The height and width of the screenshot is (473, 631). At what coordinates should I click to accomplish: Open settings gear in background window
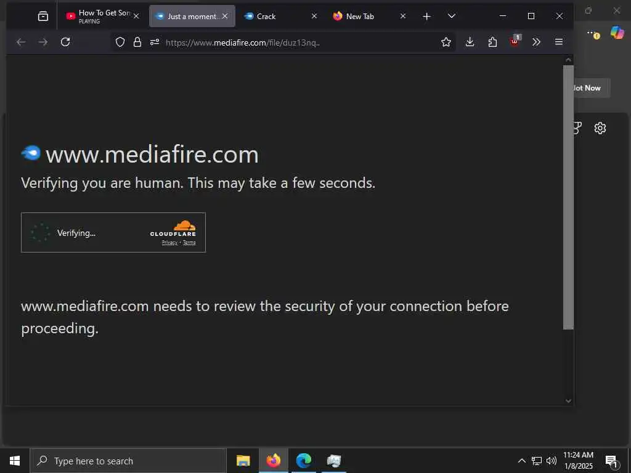600,128
